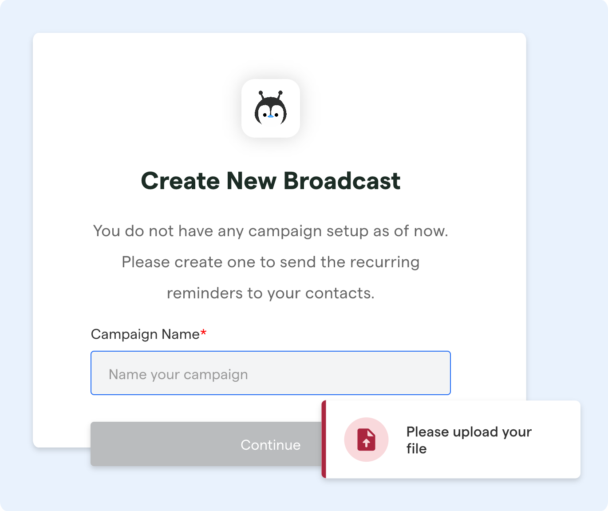Select the file upload icon in notification

pos(366,439)
